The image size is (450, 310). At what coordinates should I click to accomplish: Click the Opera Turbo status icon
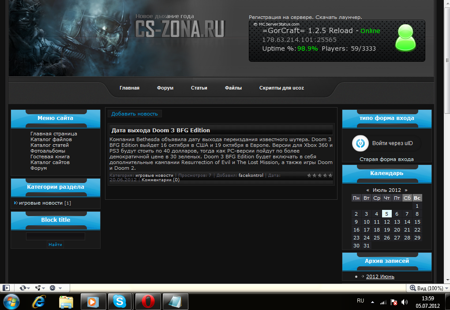pyautogui.click(x=52, y=288)
